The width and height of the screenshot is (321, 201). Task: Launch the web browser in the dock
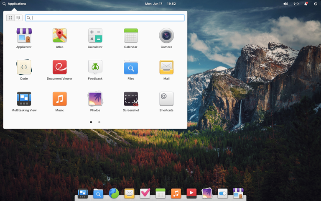(114, 193)
